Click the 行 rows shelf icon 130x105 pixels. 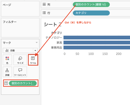[x=44, y=13]
